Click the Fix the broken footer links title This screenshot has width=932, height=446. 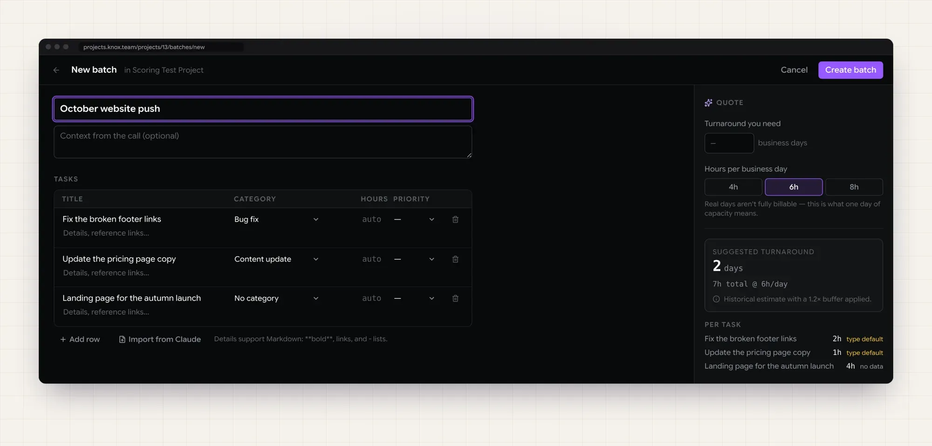112,219
